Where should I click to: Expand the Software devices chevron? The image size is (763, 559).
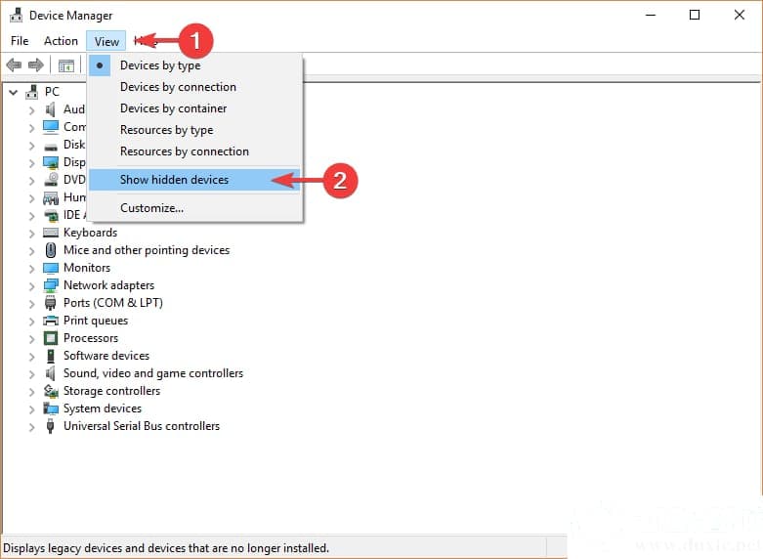pos(31,357)
